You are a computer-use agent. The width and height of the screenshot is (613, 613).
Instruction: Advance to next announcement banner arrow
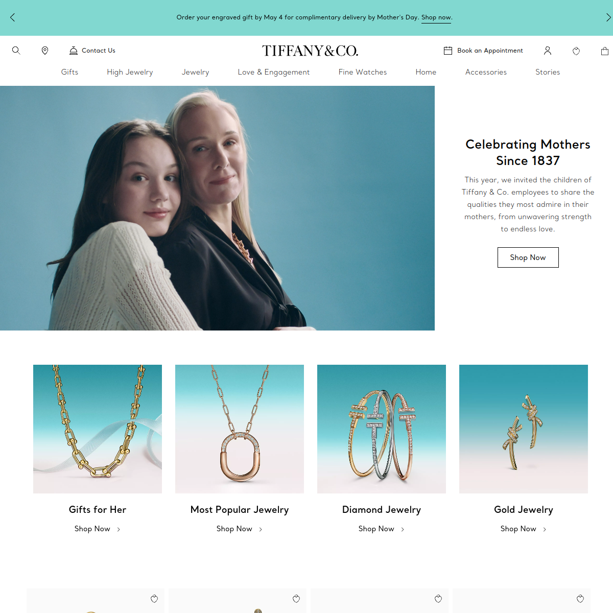point(608,17)
